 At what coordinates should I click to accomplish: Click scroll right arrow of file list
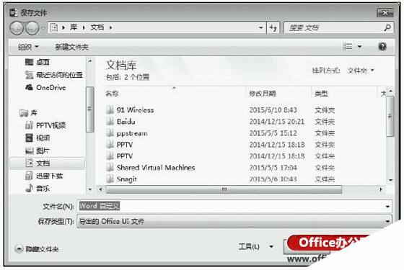(x=381, y=189)
